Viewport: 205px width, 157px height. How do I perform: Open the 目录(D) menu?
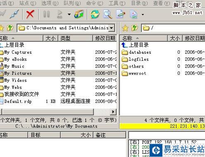click(139, 3)
